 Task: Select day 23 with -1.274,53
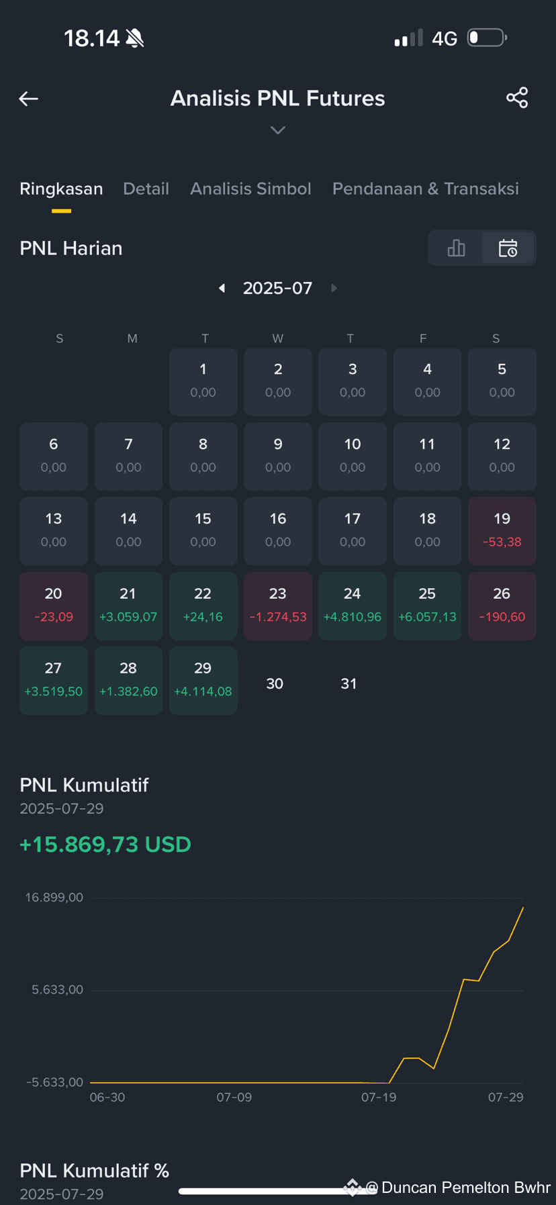(x=278, y=606)
